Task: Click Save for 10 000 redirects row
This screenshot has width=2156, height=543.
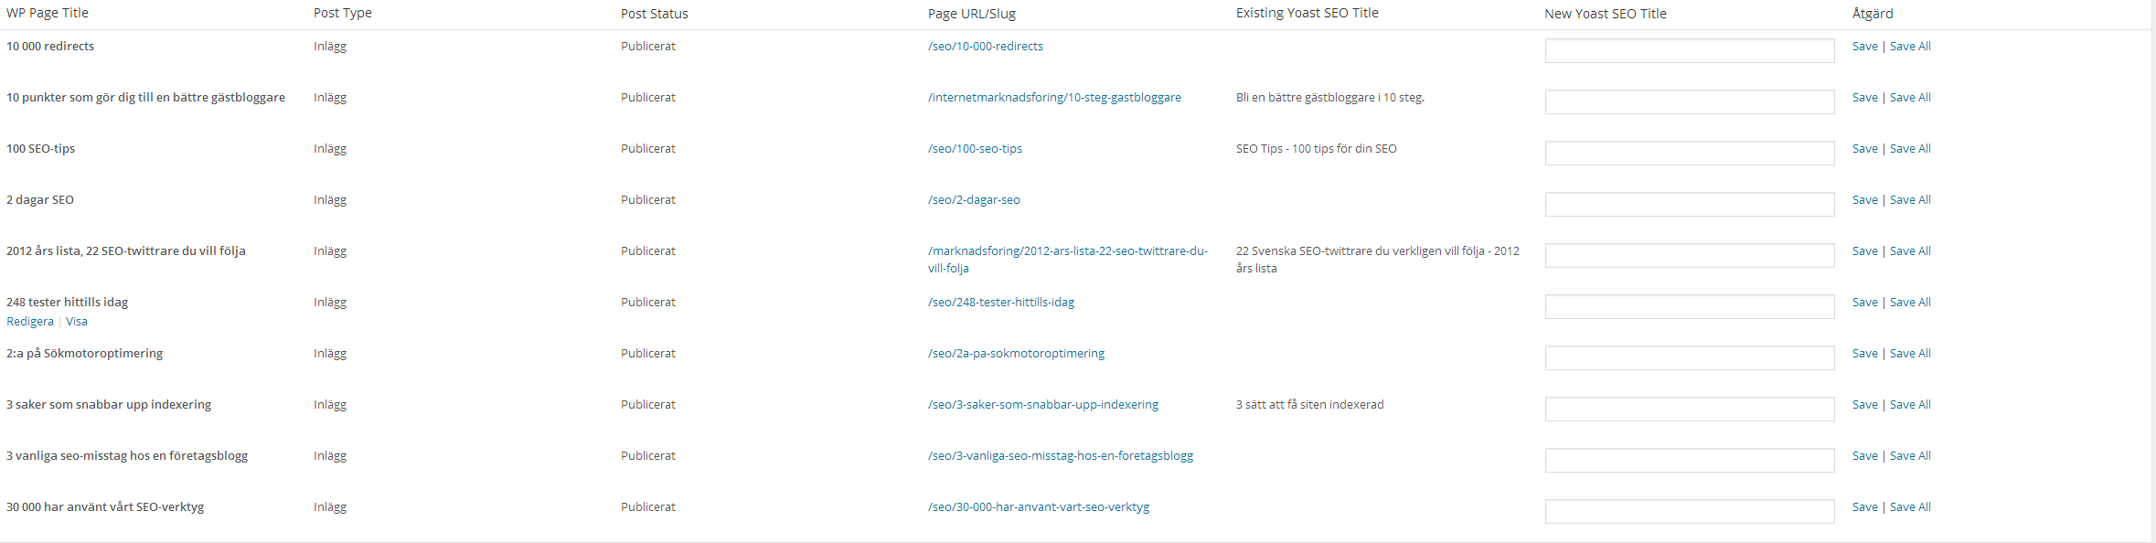Action: pyautogui.click(x=1864, y=46)
